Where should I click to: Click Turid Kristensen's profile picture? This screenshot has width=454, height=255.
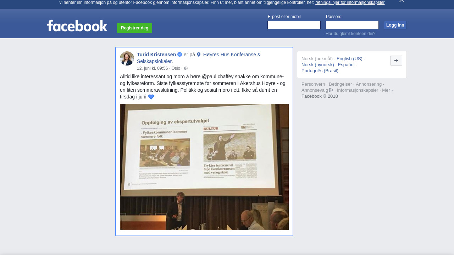click(127, 58)
